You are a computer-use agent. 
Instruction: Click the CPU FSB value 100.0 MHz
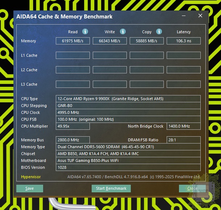[128, 119]
